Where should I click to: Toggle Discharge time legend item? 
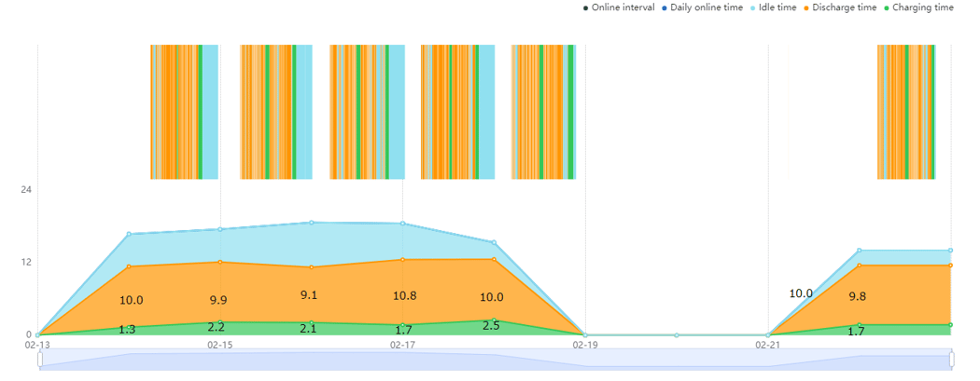click(839, 8)
